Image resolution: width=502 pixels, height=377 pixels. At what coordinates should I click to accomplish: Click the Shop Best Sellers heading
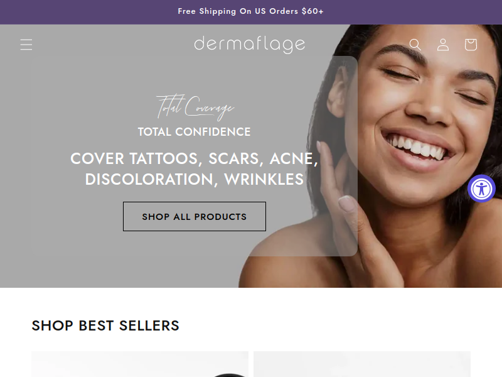[x=105, y=325]
